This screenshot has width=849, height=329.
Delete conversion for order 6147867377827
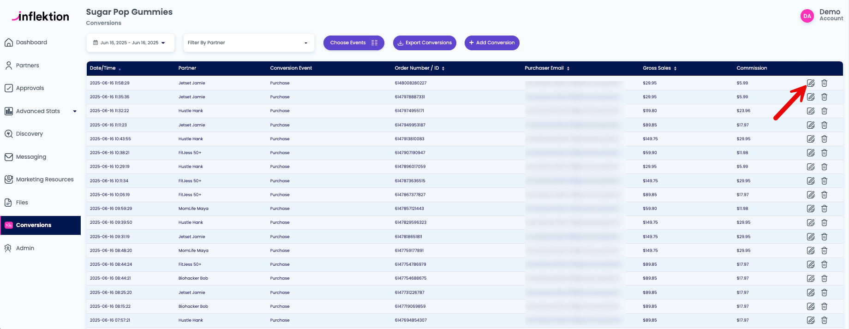(x=825, y=195)
